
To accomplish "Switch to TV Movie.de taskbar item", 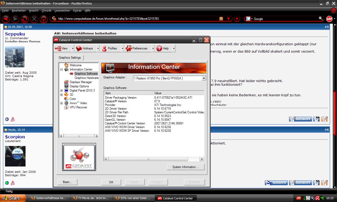I will point(91,198).
